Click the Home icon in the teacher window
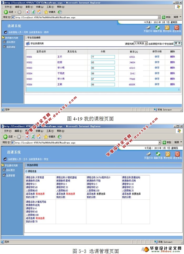The image size is (184, 254). tap(39, 12)
